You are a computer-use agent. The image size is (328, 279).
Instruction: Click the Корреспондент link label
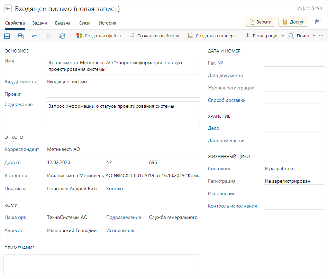pos(22,149)
